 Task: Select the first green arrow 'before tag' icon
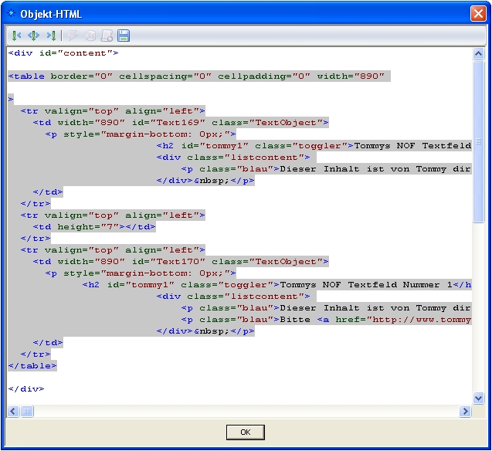(x=16, y=36)
